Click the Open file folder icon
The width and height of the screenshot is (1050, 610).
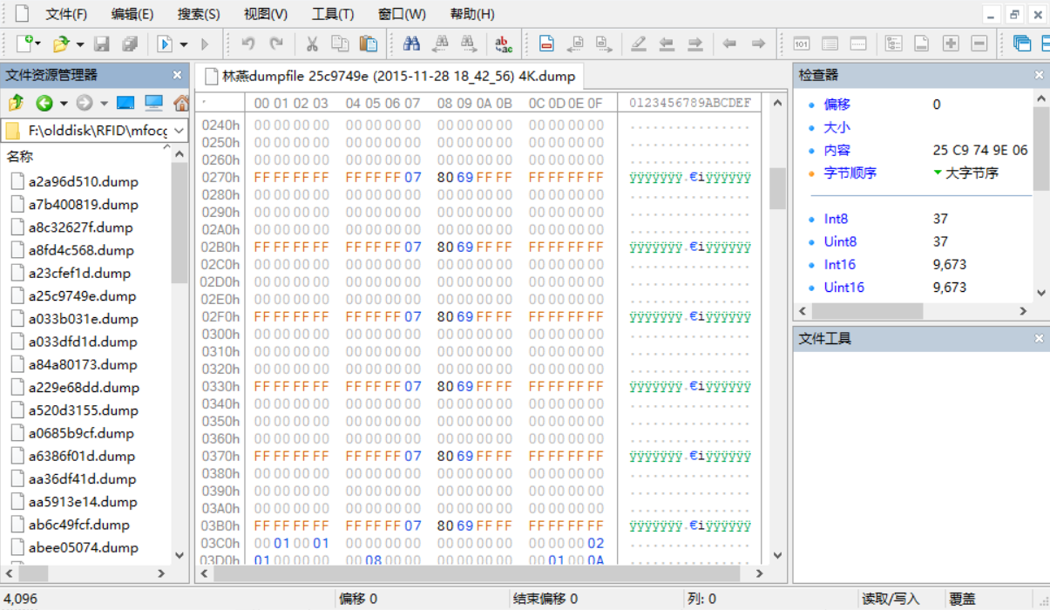pyautogui.click(x=61, y=44)
